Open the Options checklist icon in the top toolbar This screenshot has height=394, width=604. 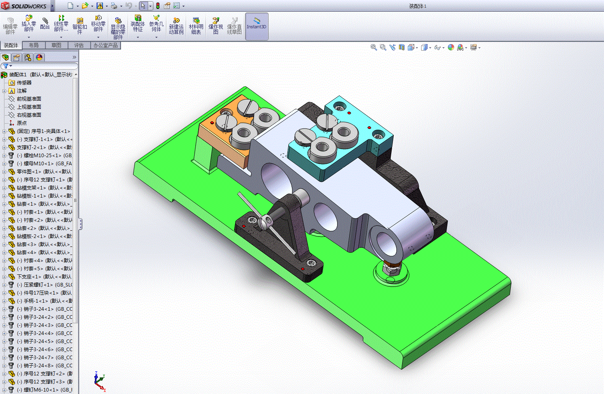pyautogui.click(x=176, y=6)
